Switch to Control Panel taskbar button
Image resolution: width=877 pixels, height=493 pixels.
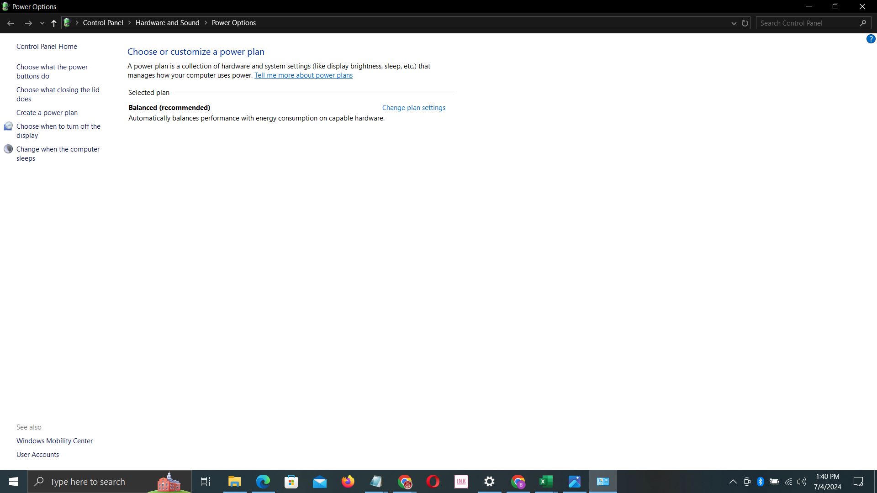tap(603, 482)
